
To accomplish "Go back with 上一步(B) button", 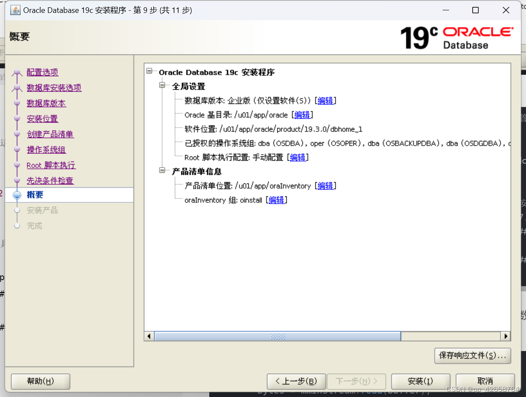I will click(296, 382).
